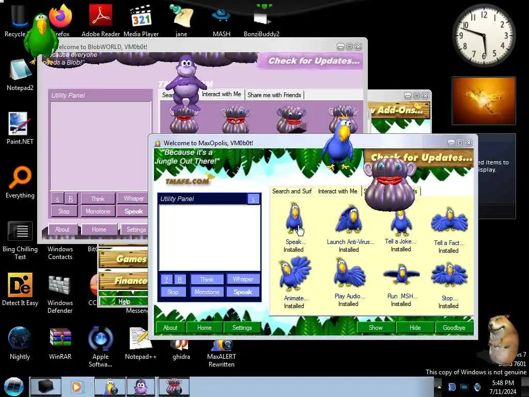Switch to Search and Surf tab in MaxOpolis
The width and height of the screenshot is (529, 397).
pyautogui.click(x=292, y=191)
